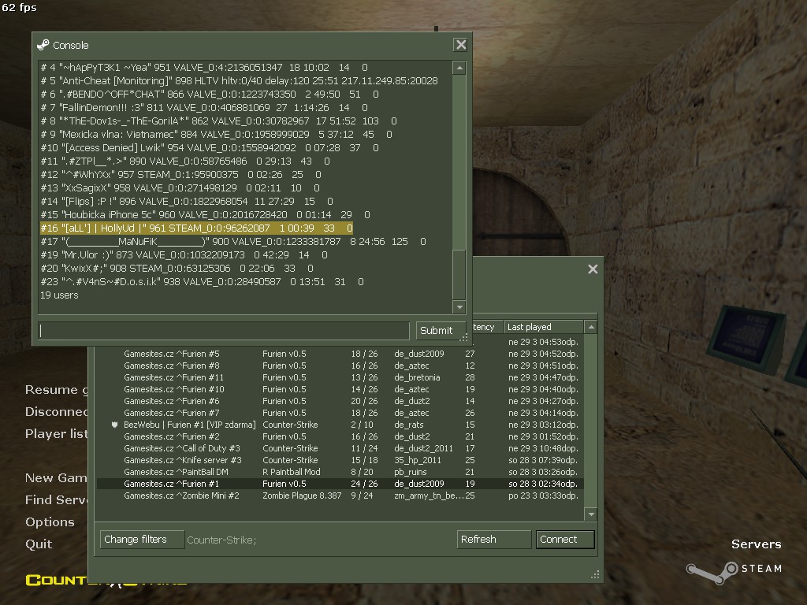Submit the console command

pos(436,331)
